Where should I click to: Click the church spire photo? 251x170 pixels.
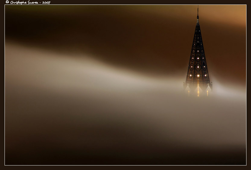pyautogui.click(x=125, y=85)
